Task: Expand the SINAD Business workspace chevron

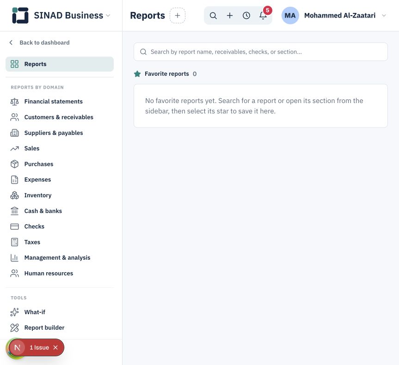Action: (108, 16)
